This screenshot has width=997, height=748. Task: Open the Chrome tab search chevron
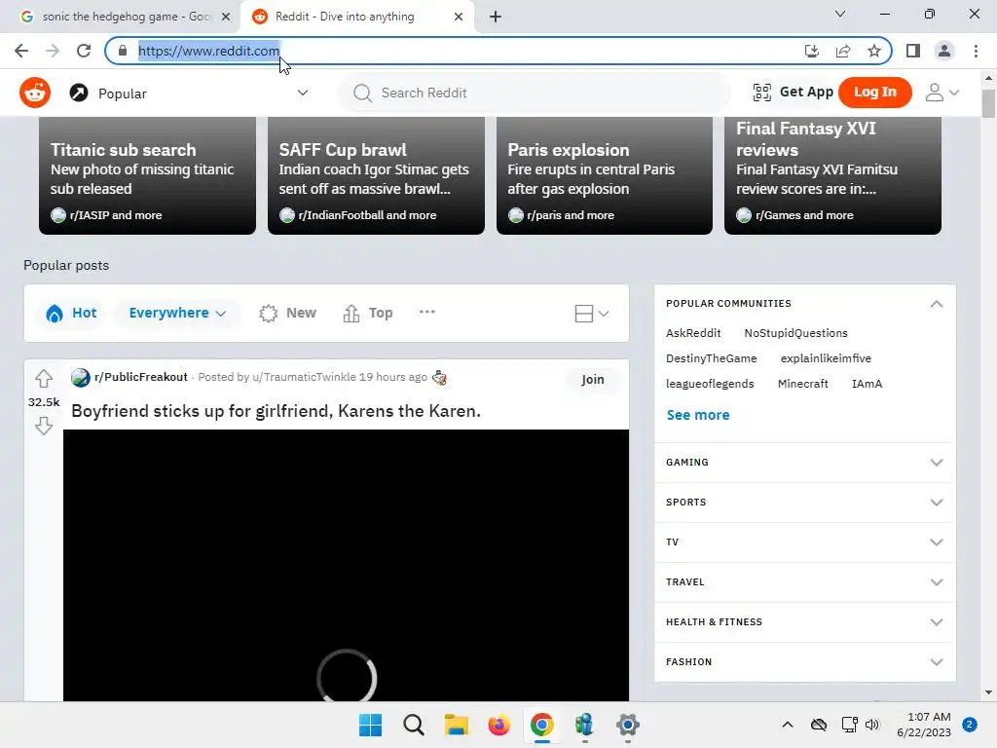[840, 14]
